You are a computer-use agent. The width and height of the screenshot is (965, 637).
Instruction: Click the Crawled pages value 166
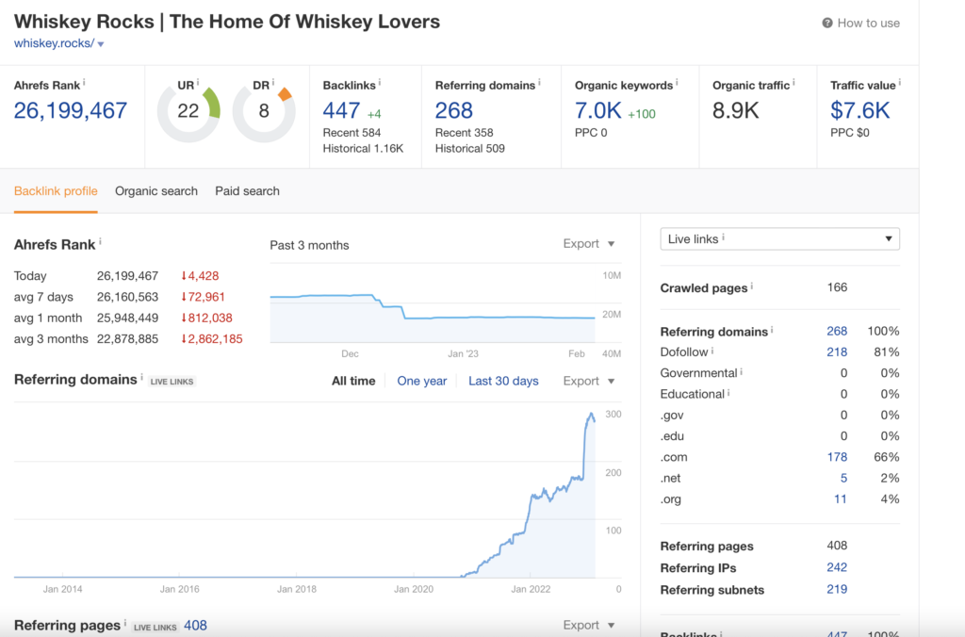pos(837,287)
